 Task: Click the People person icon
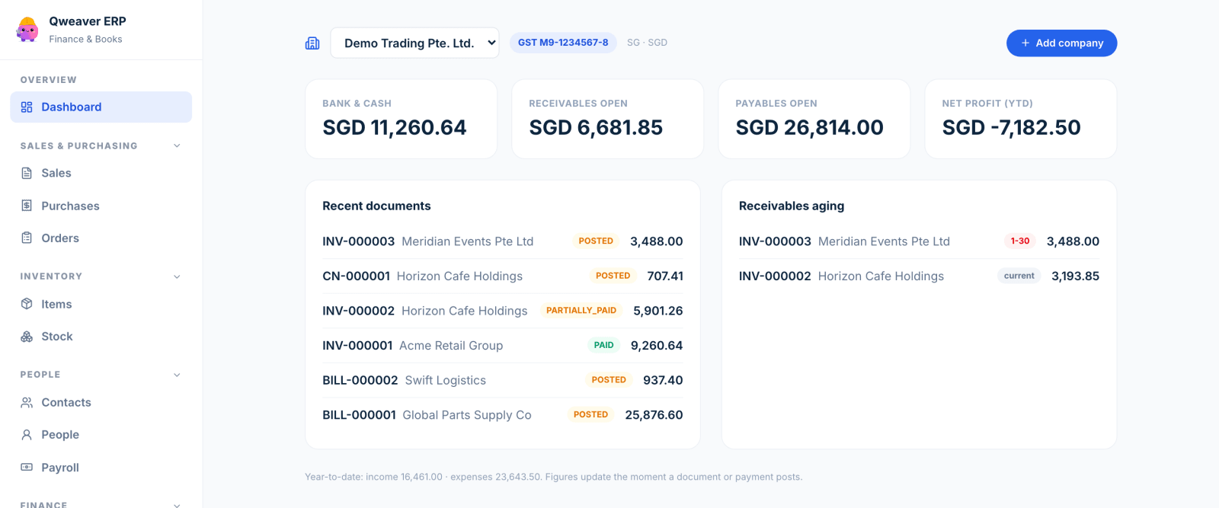(27, 434)
